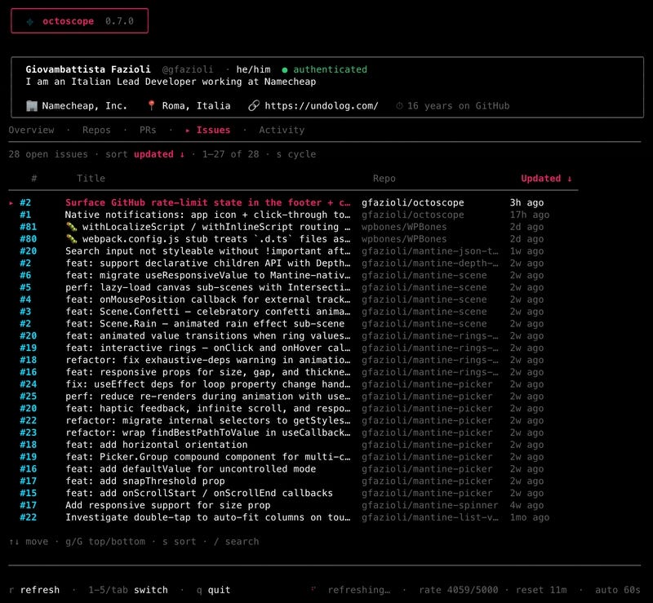Select issue 'Native notifications: app icon + click-through'
The height and width of the screenshot is (603, 653).
pos(293,215)
